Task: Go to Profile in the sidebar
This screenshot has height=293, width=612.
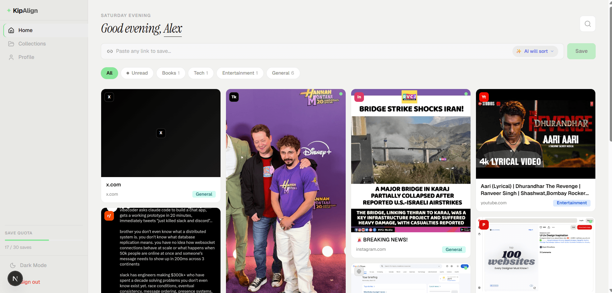Action: pos(26,57)
